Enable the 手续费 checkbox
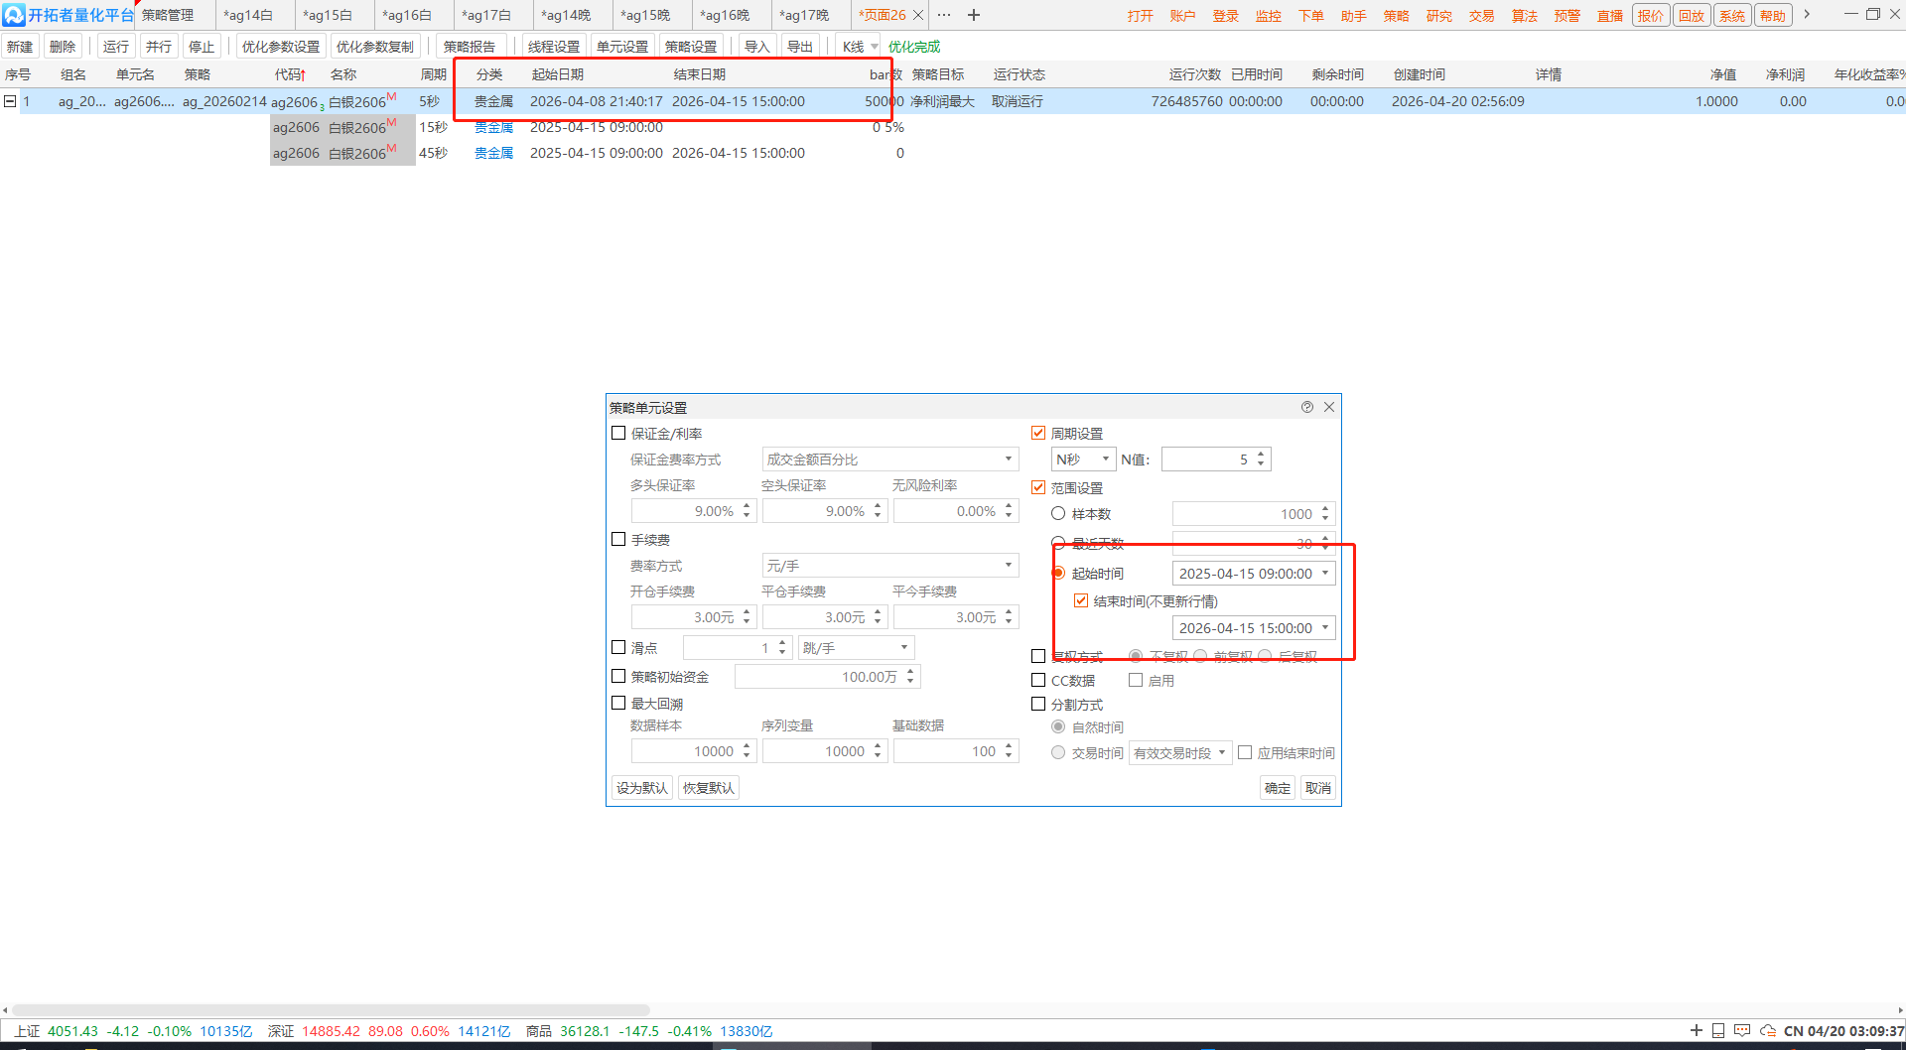This screenshot has height=1050, width=1906. click(618, 539)
